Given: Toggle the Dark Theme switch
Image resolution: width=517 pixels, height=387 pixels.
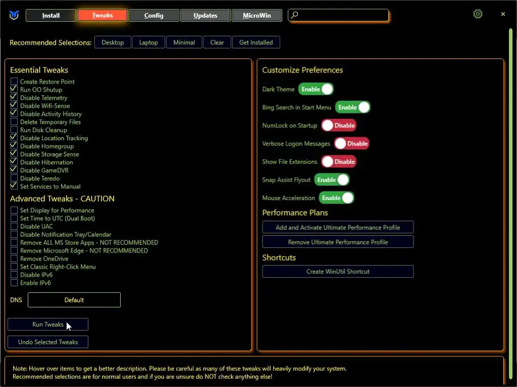Looking at the screenshot, I should coord(316,89).
